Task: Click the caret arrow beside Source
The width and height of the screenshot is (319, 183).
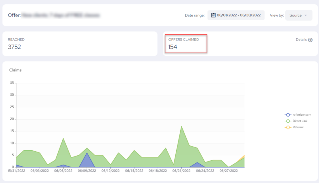Action: (x=306, y=15)
